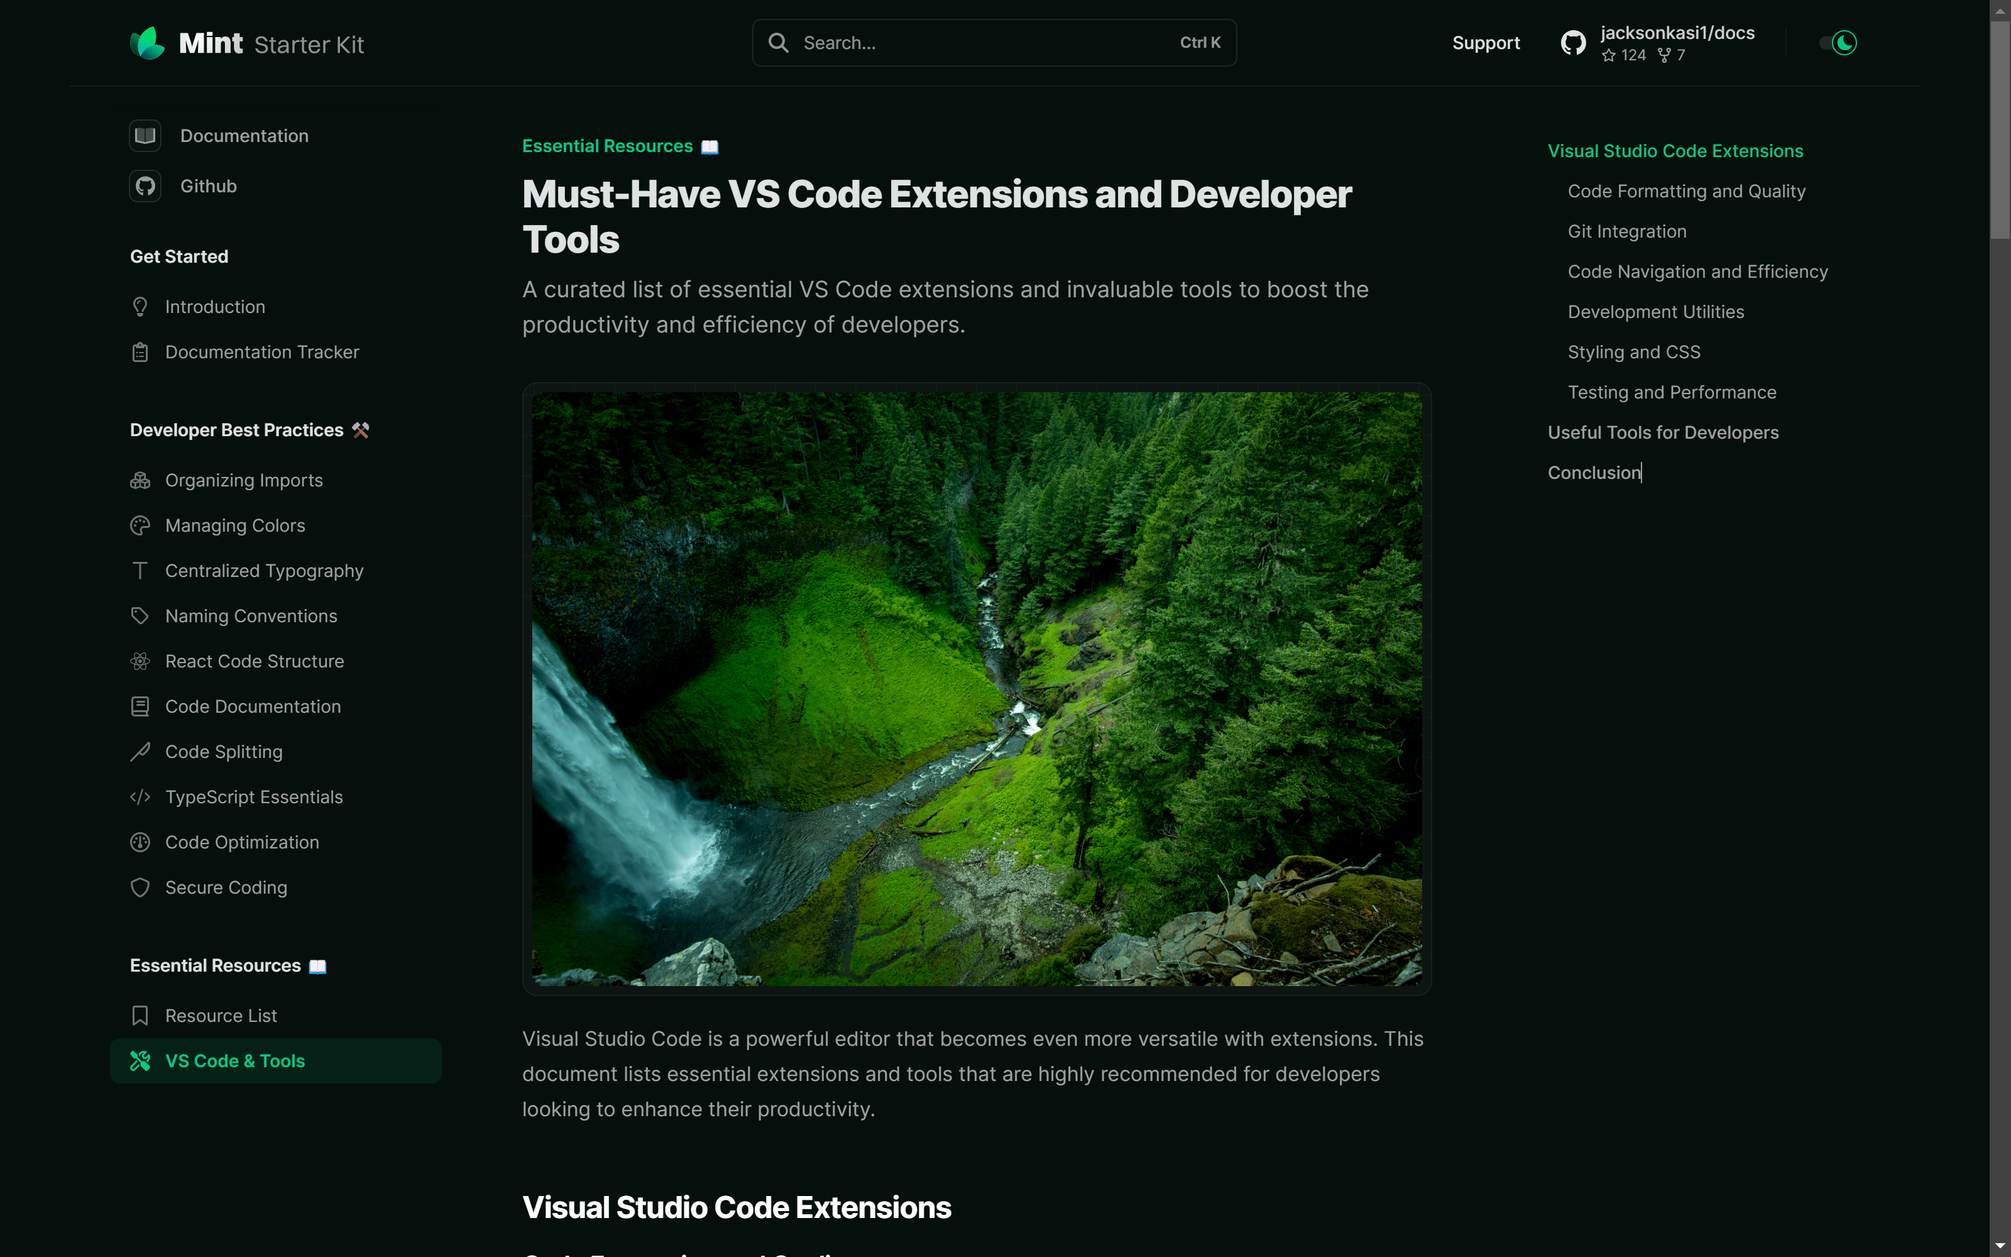Focus the Search input field
Viewport: 2011px width, 1257px height.
[994, 43]
